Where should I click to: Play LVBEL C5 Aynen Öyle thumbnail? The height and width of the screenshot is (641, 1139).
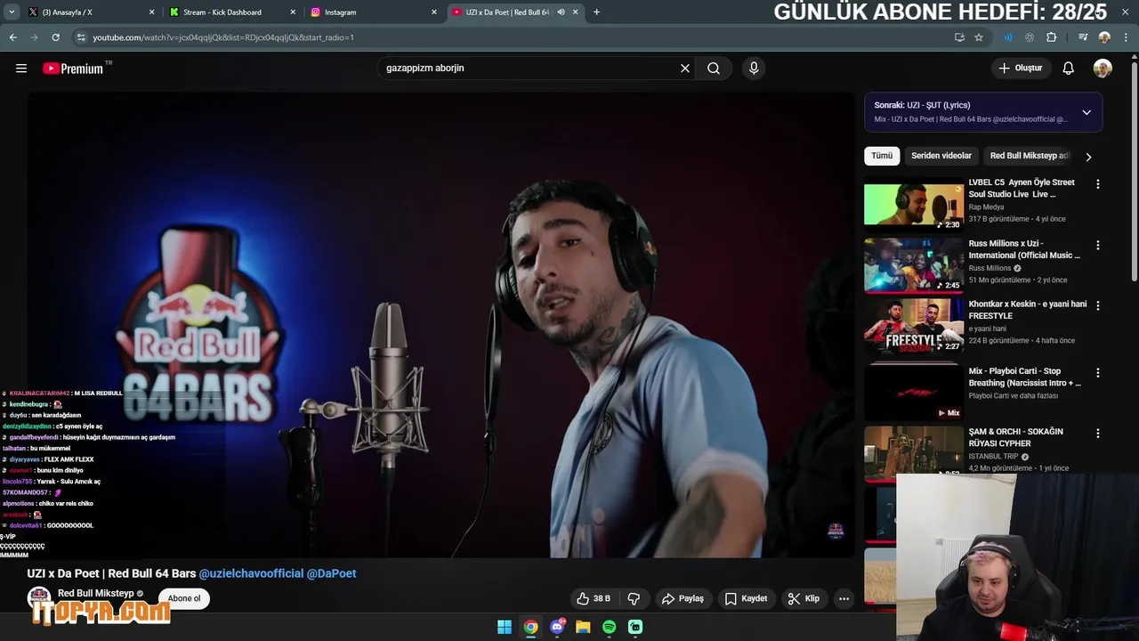[914, 207]
